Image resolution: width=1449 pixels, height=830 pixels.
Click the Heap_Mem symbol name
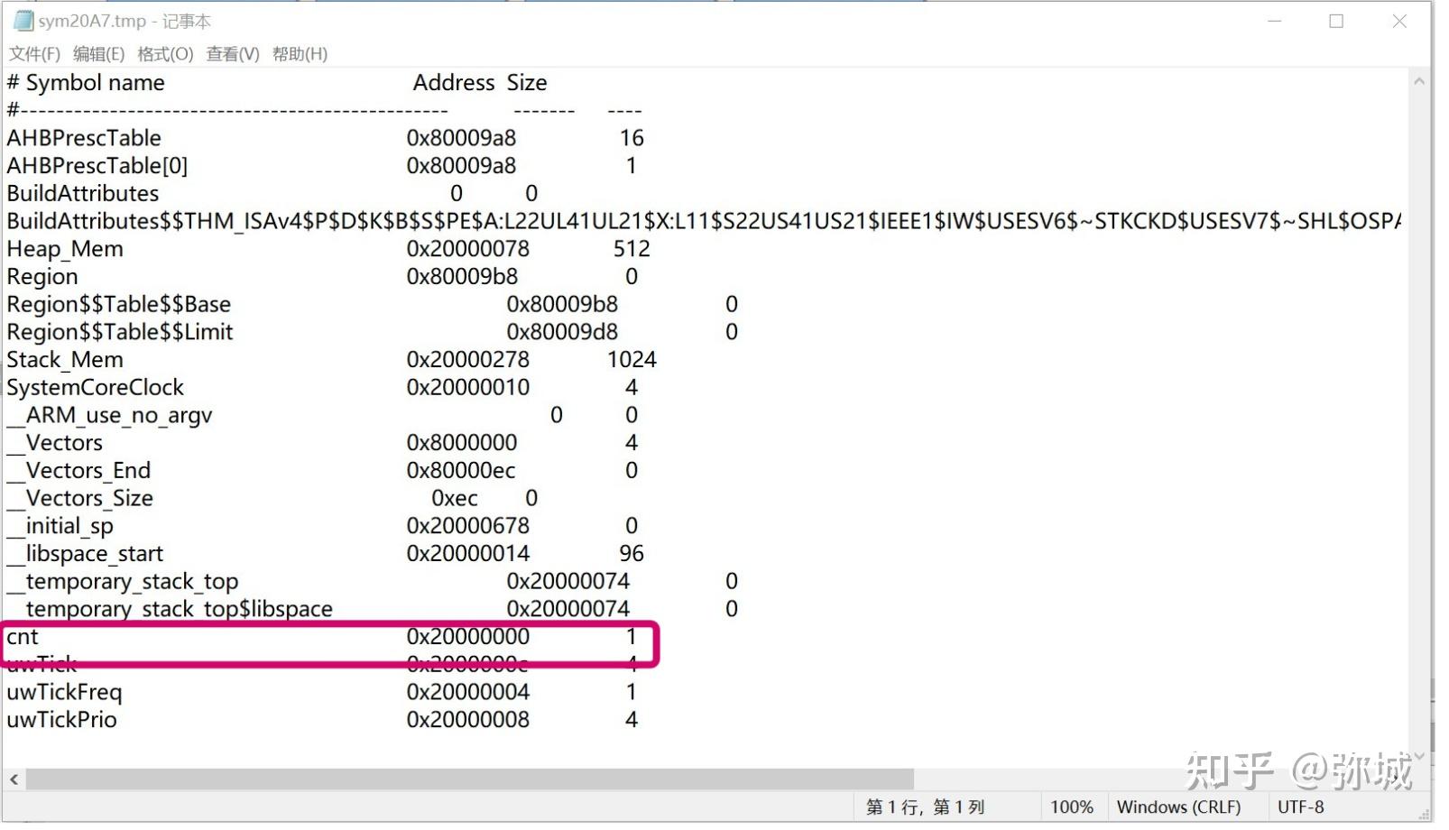(65, 249)
